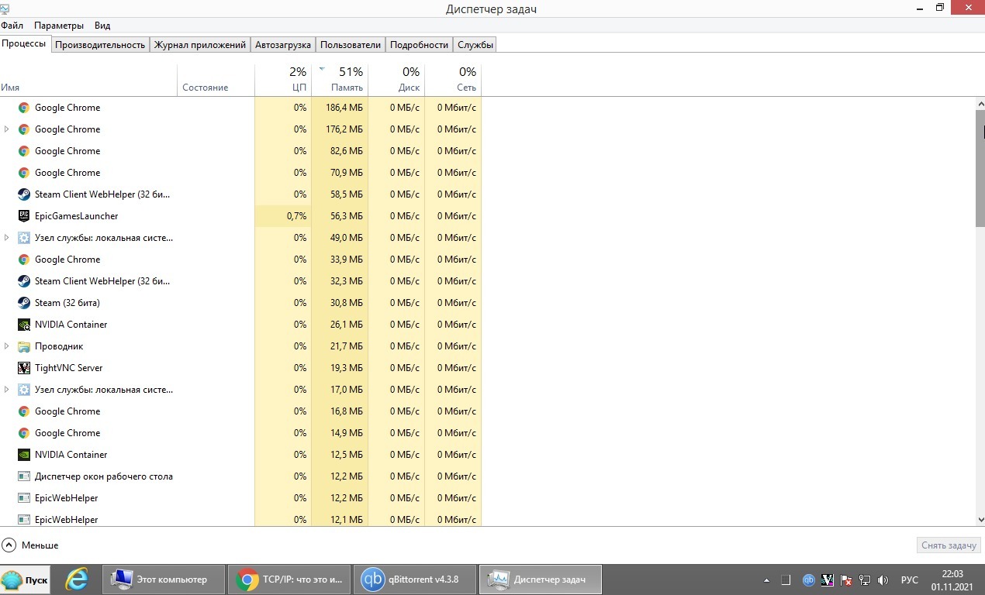Viewport: 985px width, 595px height.
Task: Click Chrome icon in the 186,4 МБ row
Action: pyautogui.click(x=24, y=108)
